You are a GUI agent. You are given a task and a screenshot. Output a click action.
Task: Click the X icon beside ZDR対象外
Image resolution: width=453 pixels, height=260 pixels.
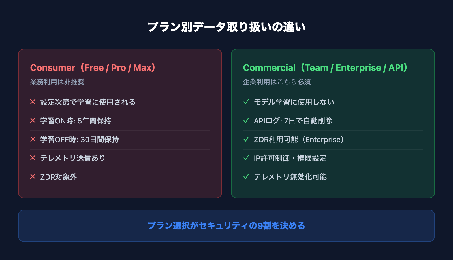click(x=33, y=176)
